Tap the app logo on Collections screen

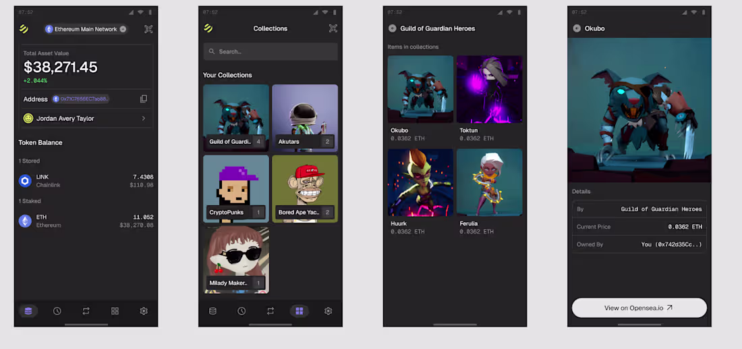tap(208, 28)
